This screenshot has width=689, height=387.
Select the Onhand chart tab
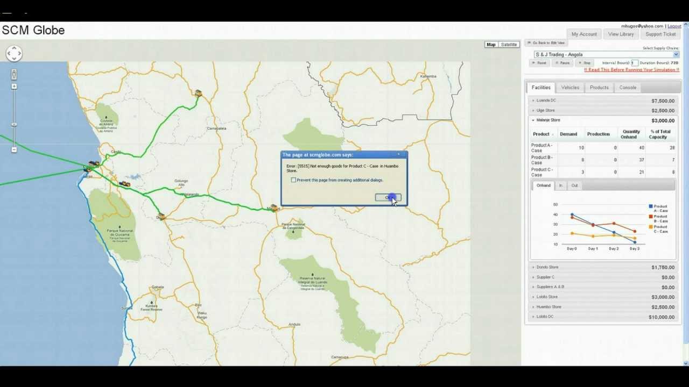click(x=544, y=185)
